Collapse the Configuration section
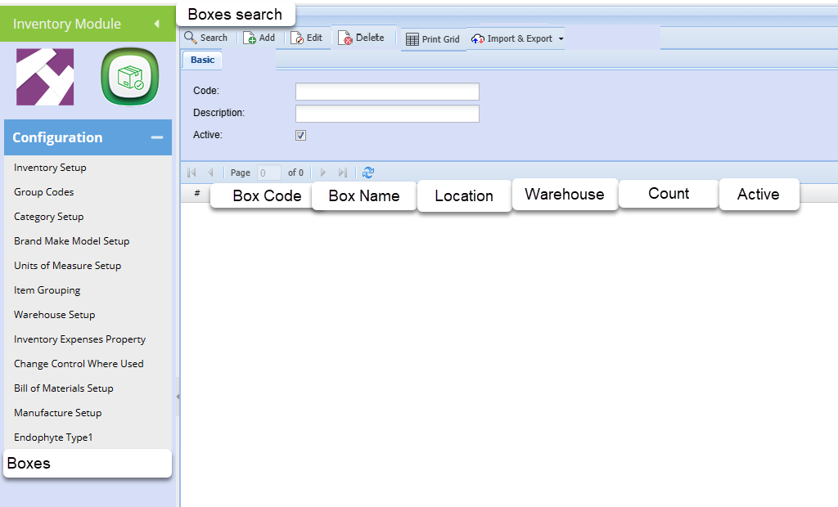Screen dimensions: 838x507 click(x=157, y=137)
